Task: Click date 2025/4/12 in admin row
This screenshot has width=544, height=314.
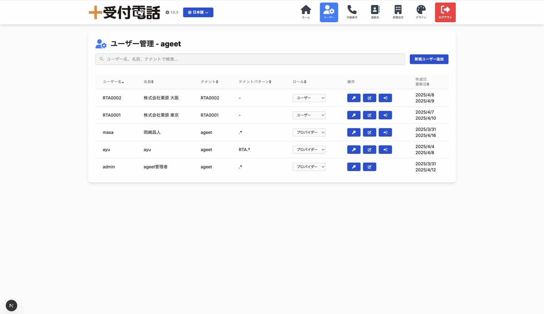Action: coord(426,170)
